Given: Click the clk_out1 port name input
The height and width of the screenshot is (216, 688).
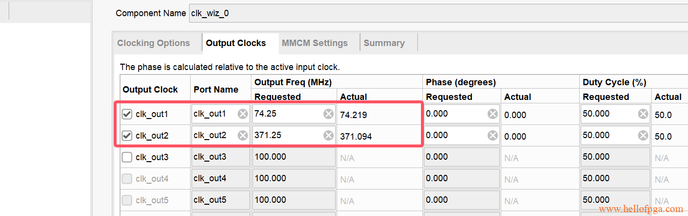Looking at the screenshot, I should point(213,114).
